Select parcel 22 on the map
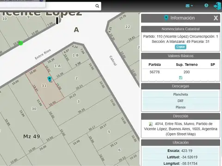The width and height of the screenshot is (222, 166). point(128,27)
